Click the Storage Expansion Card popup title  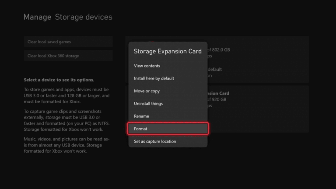[168, 51]
